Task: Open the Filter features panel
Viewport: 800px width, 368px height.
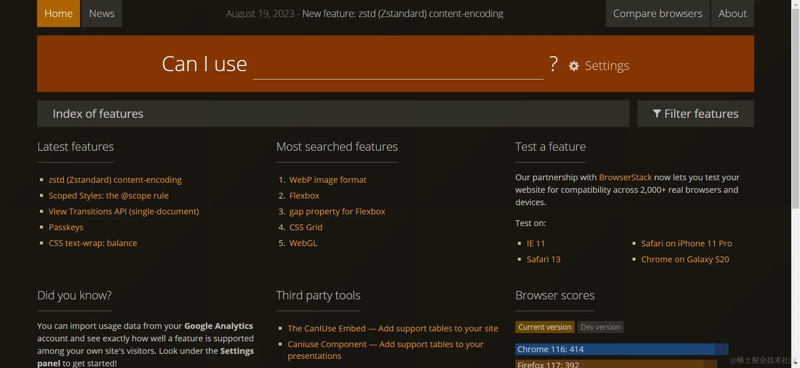Action: [x=695, y=114]
